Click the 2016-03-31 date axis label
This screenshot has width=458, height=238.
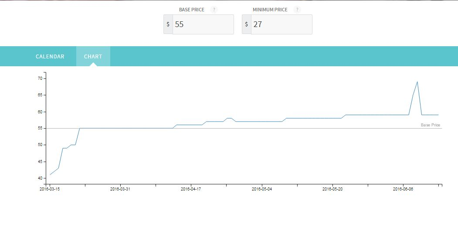[x=120, y=189]
